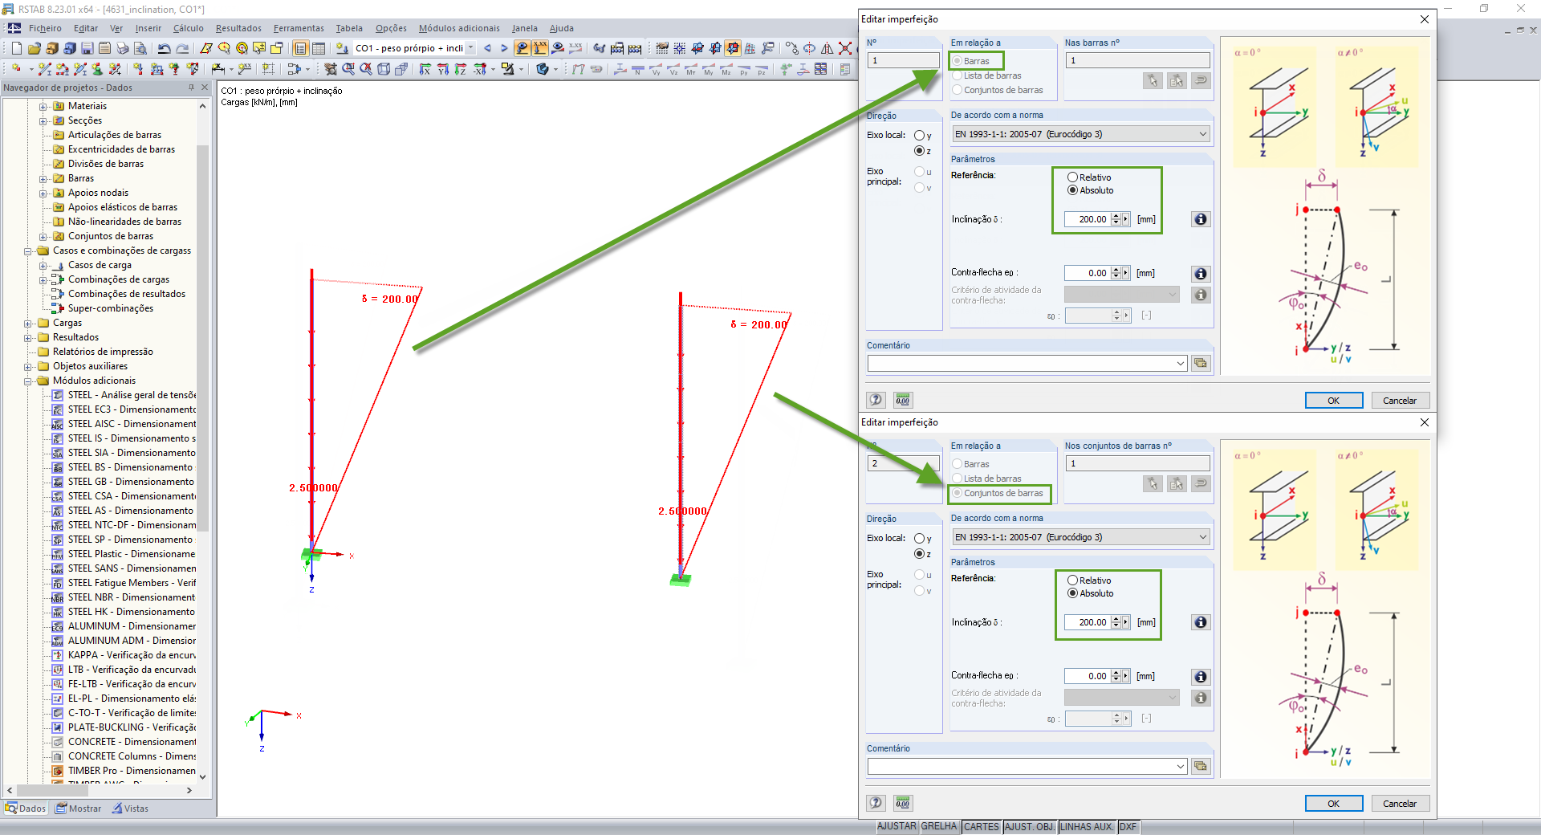Select the Relativo radio in lower dialog

tap(1072, 580)
